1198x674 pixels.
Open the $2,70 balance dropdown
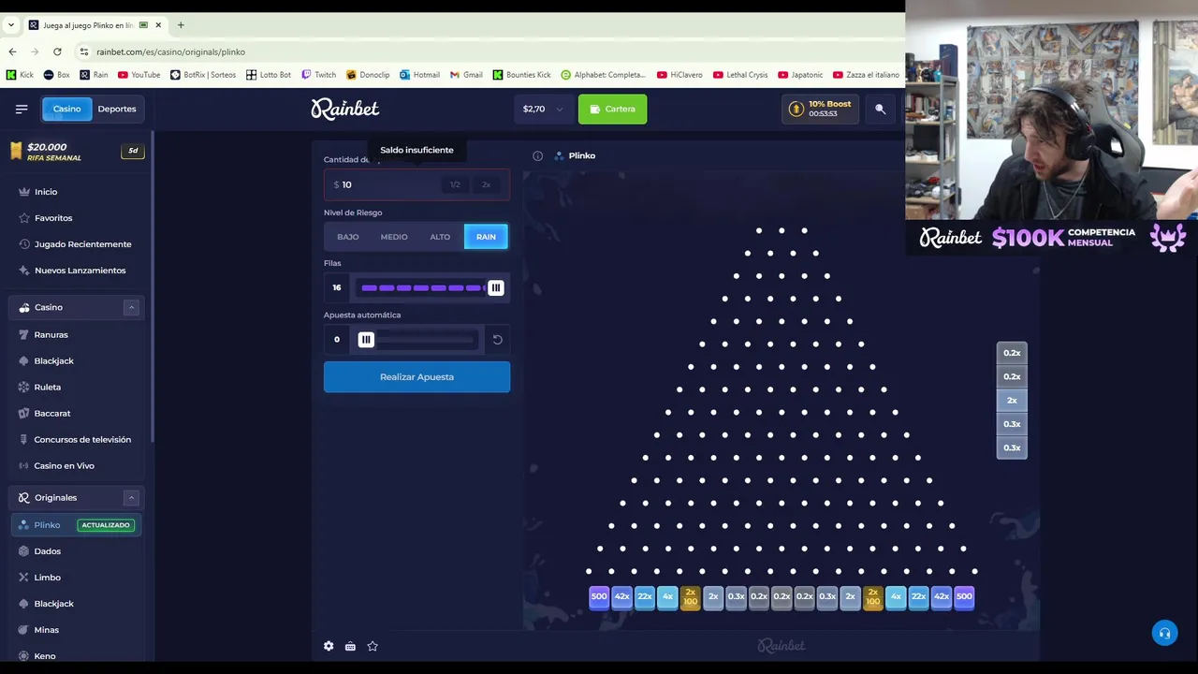click(544, 109)
